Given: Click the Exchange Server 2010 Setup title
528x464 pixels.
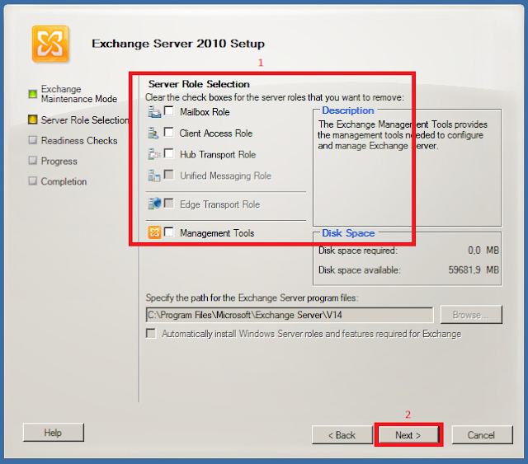Looking at the screenshot, I should tap(178, 44).
